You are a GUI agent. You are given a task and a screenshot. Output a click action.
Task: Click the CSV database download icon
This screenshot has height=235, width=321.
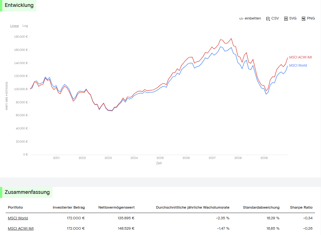point(268,19)
